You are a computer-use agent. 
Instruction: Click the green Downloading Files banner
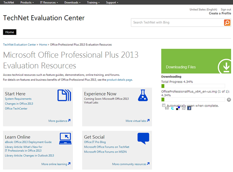(x=196, y=61)
